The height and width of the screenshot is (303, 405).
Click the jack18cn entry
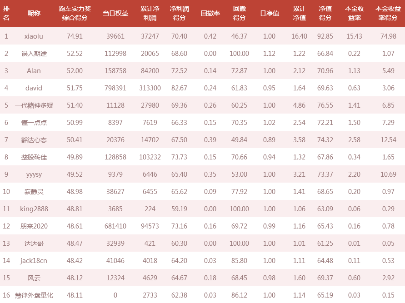(x=34, y=261)
